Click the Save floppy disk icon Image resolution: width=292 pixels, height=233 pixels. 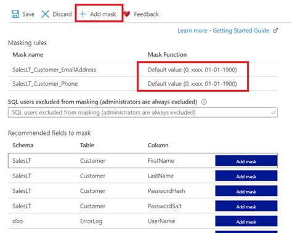click(x=15, y=14)
